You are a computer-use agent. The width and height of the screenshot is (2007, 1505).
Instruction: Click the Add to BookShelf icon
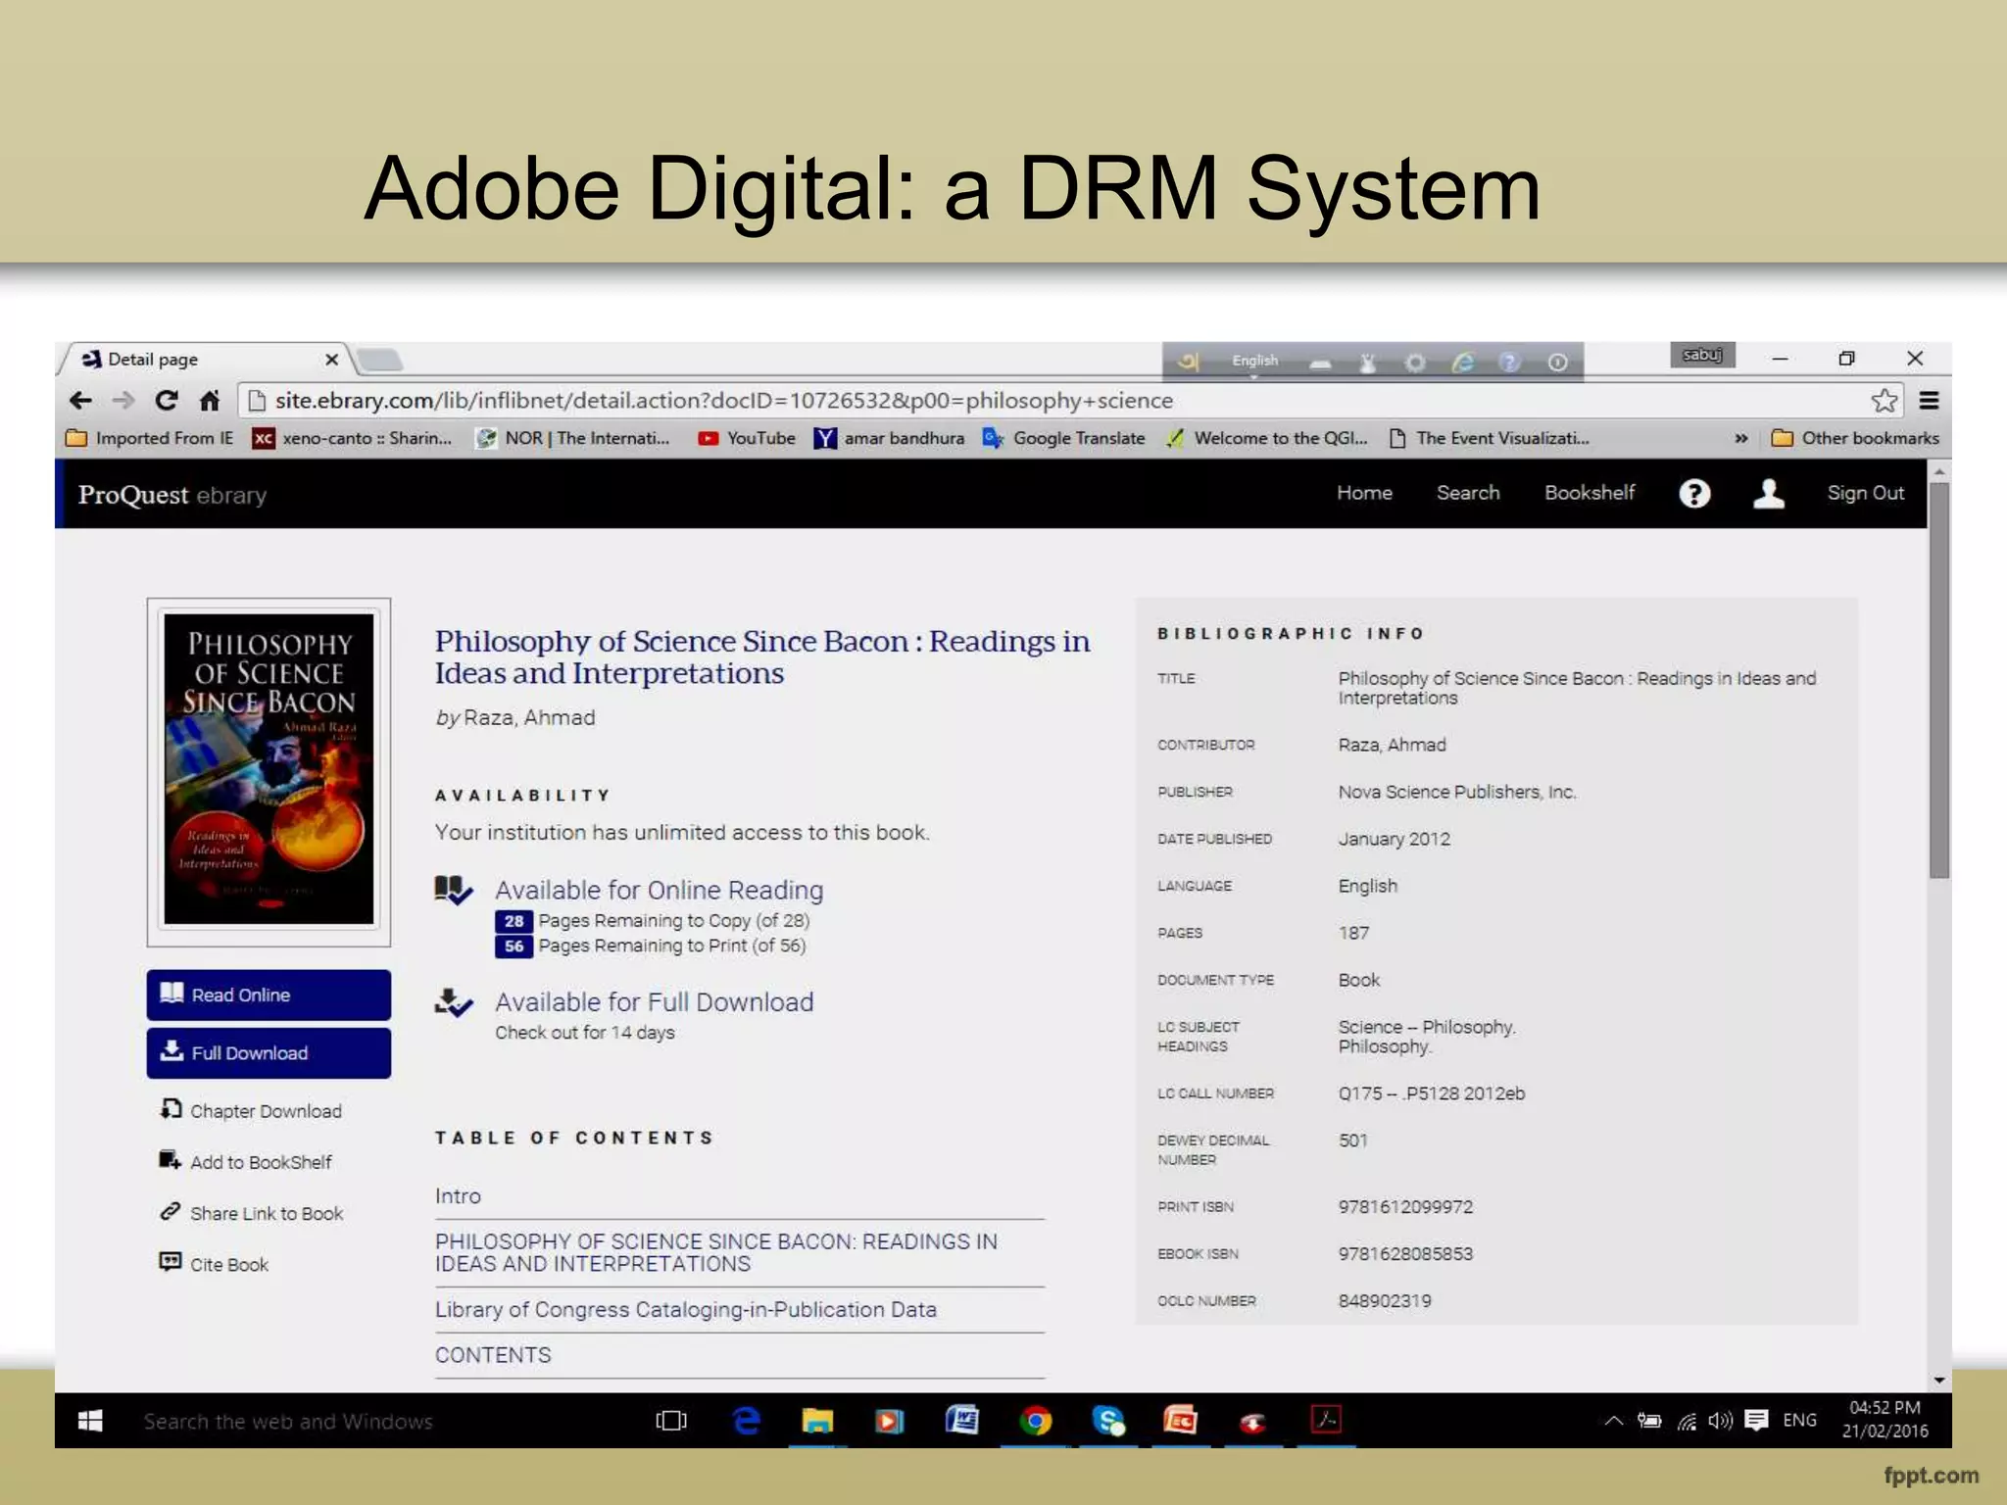click(171, 1160)
